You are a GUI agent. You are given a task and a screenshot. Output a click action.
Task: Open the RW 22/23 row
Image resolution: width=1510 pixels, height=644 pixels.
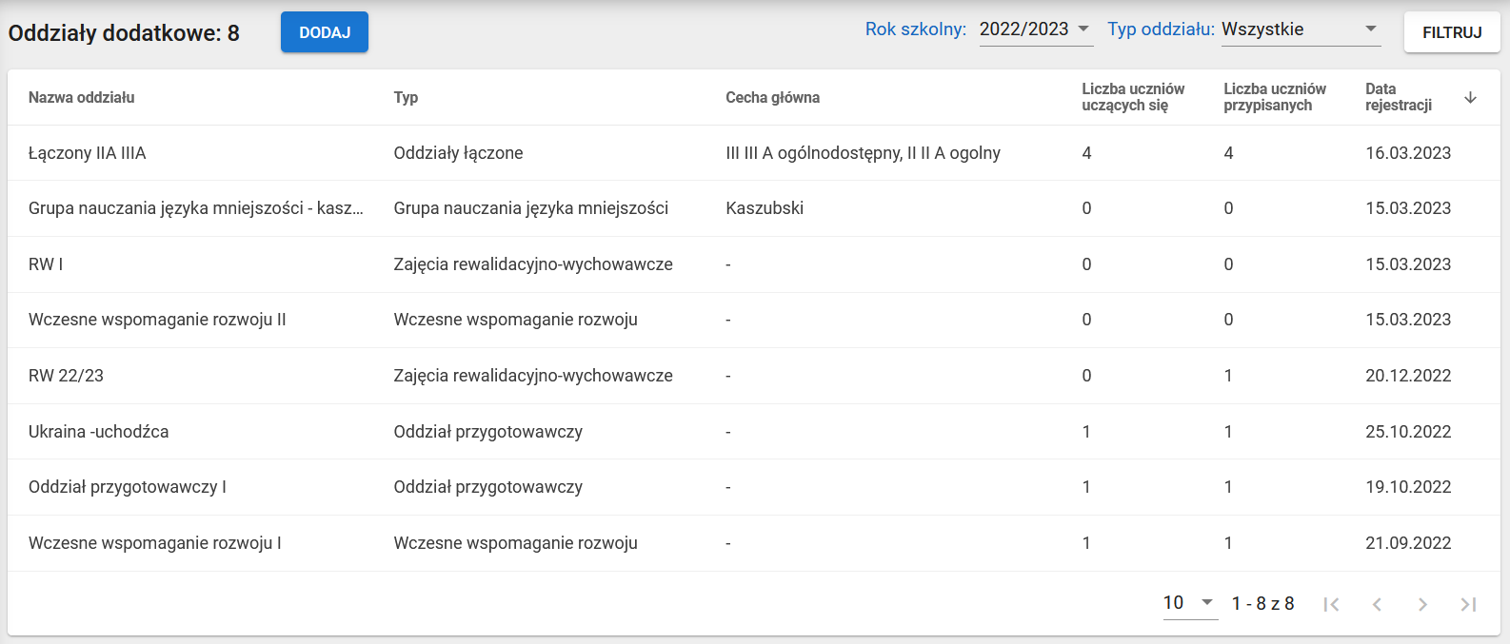pyautogui.click(x=67, y=376)
